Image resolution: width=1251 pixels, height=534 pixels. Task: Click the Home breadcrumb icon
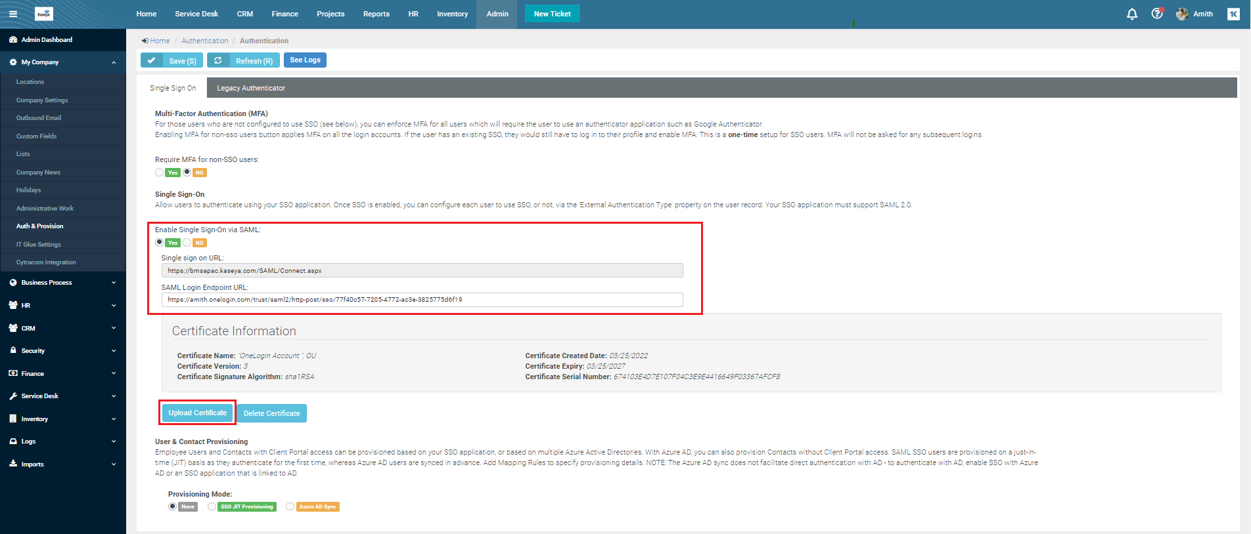coord(145,41)
